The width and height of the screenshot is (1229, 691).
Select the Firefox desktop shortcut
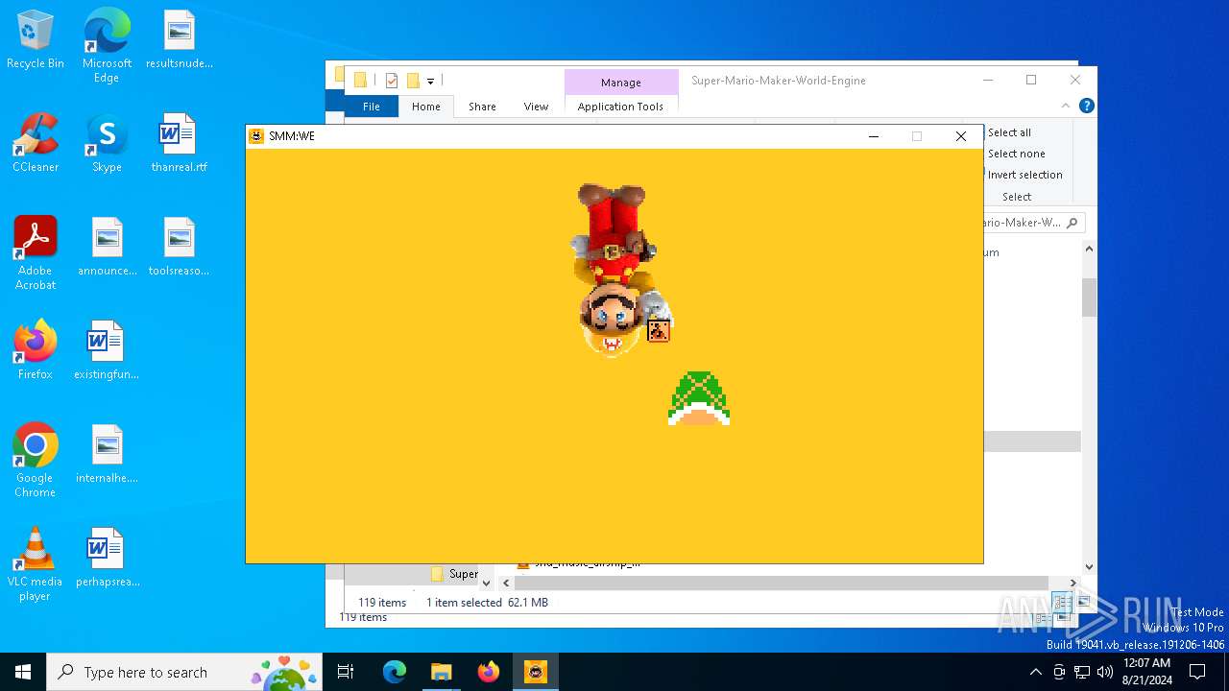pyautogui.click(x=36, y=351)
